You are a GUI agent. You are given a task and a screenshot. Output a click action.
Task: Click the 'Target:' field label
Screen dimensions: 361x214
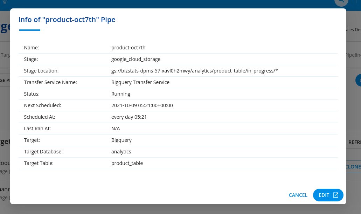(32, 140)
